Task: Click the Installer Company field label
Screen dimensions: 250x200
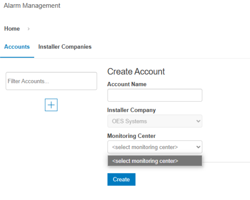Action: (131, 110)
